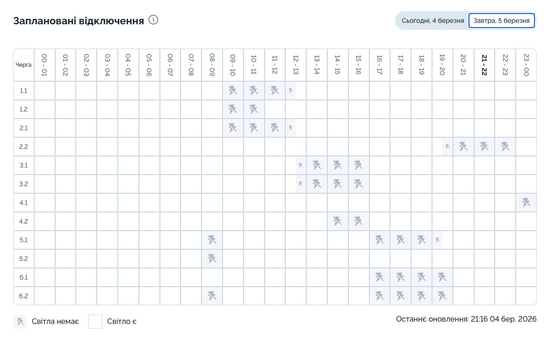
Task: Click outage icon for queue 6.1 at 19-20
Action: [x=442, y=277]
